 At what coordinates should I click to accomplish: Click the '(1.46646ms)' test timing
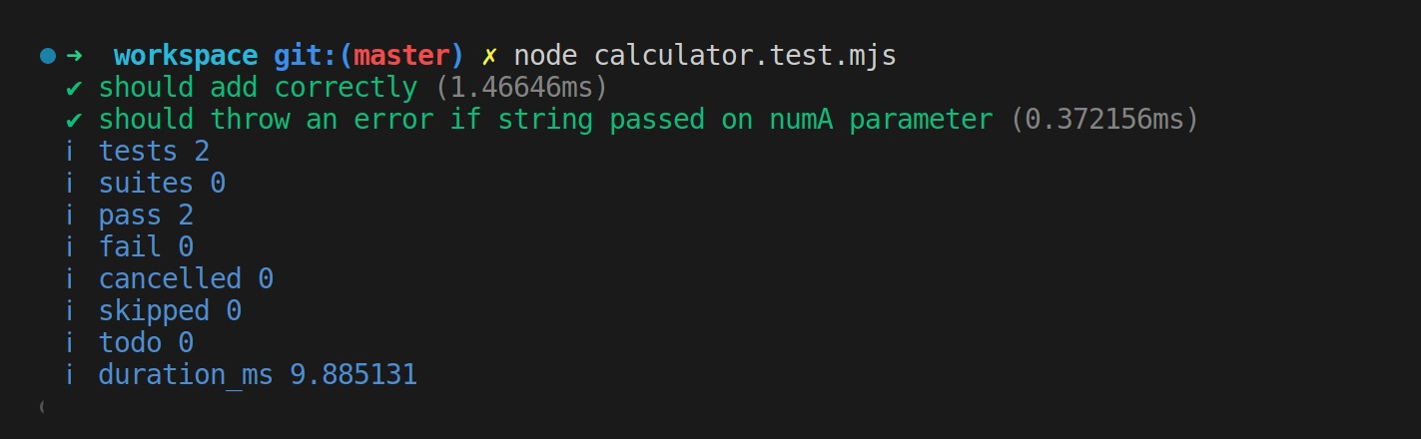[x=521, y=88]
